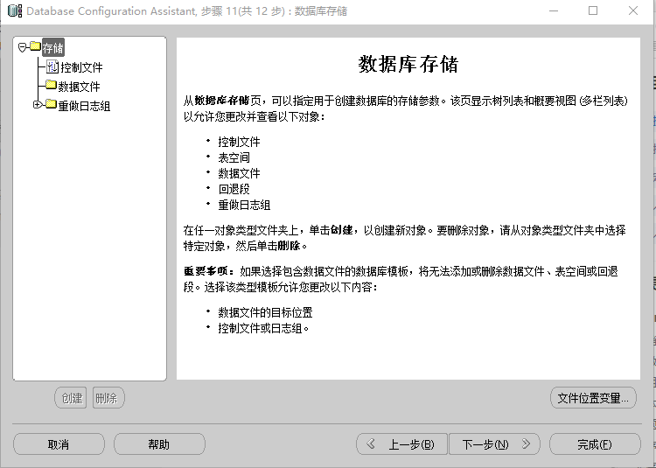Click the 控制文件 bullet in the description
The height and width of the screenshot is (468, 656).
239,142
